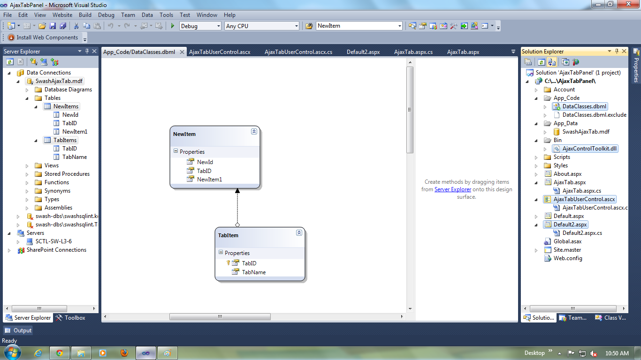Switch to the Default2.aspx editor tab
The width and height of the screenshot is (641, 360).
[x=363, y=52]
